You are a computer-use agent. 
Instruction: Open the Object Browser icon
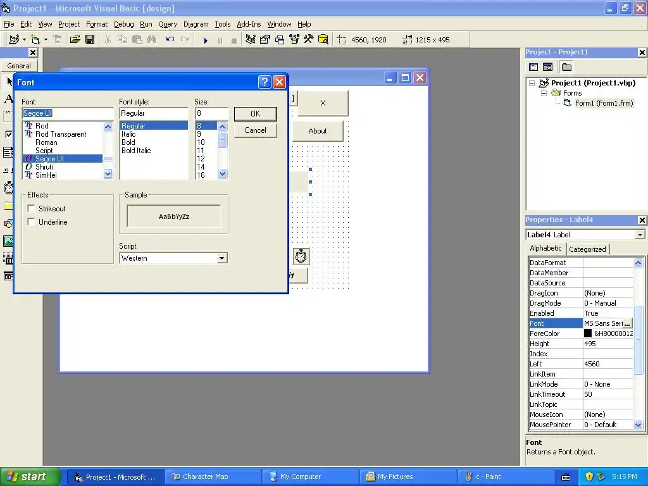[294, 39]
